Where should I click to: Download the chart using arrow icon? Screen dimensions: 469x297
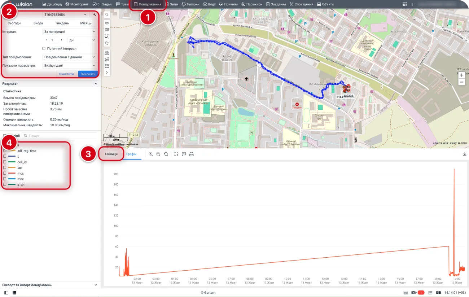point(465,154)
